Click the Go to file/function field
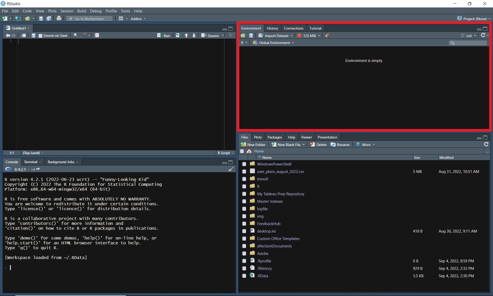Viewport: 493px width, 296px height. (x=89, y=18)
